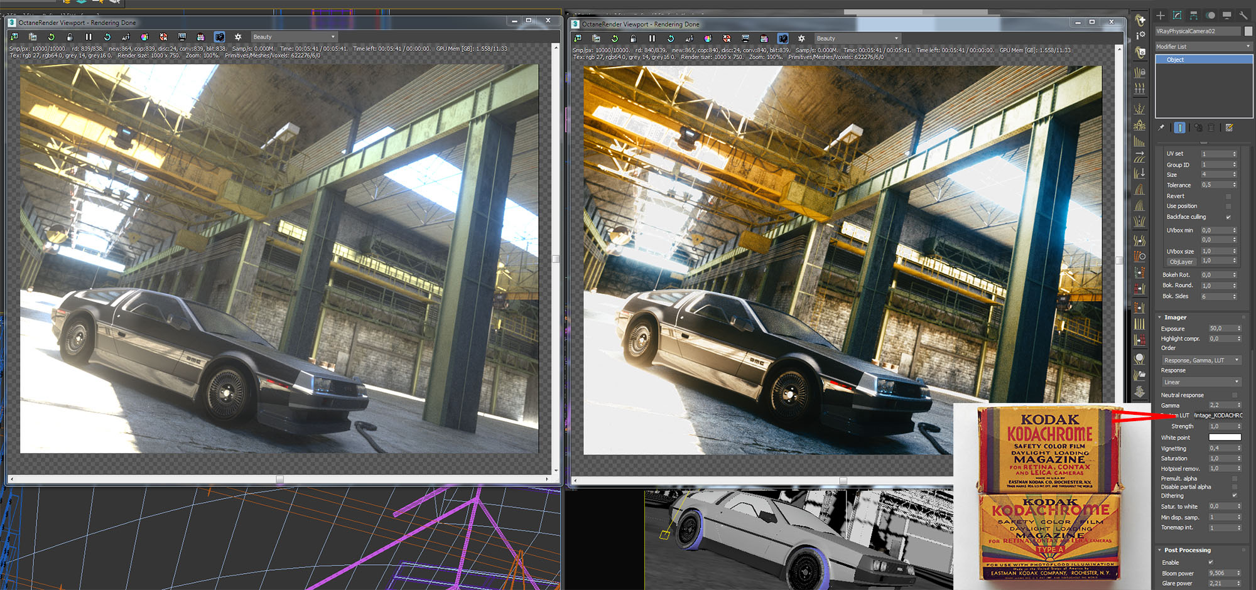Restart render with green refresh icon, left viewport

[51, 37]
